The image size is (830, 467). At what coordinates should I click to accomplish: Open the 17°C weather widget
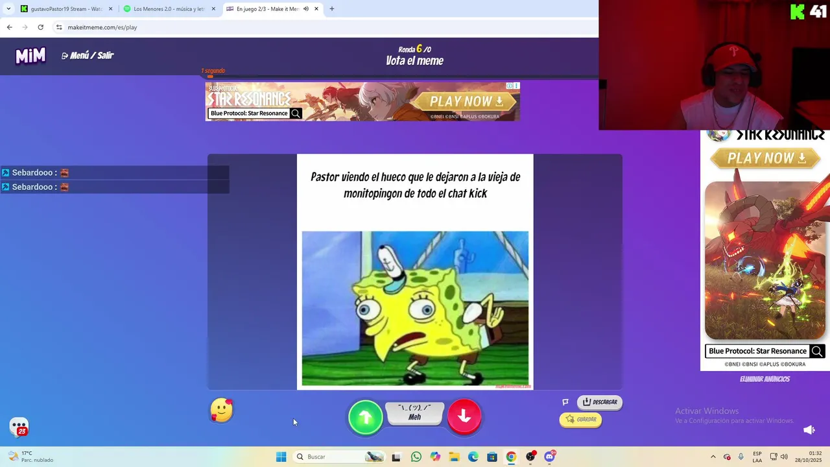pos(30,457)
